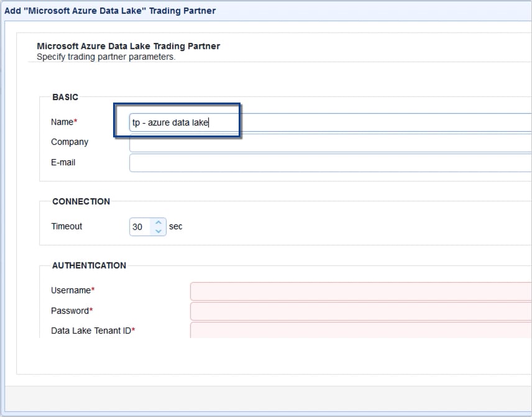Select the Name input containing 'tp - azure data lake'
532x417 pixels.
coord(180,122)
